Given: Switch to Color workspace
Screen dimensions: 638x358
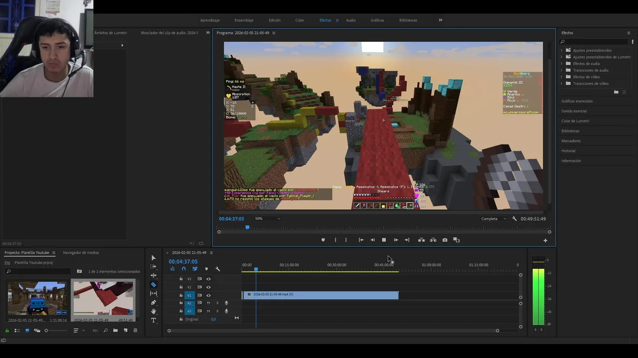Looking at the screenshot, I should pyautogui.click(x=300, y=20).
